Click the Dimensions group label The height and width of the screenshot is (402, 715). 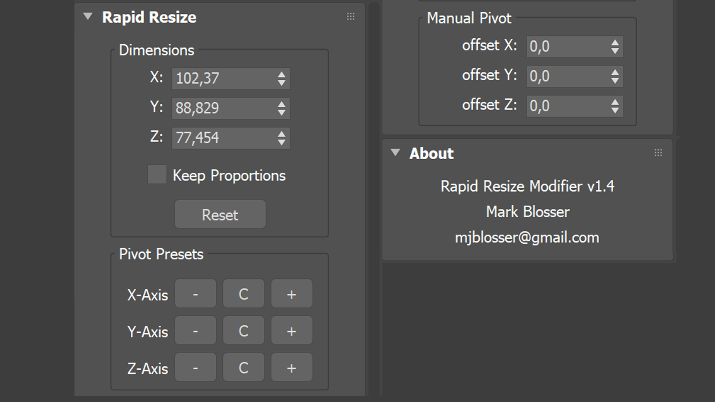tap(156, 50)
